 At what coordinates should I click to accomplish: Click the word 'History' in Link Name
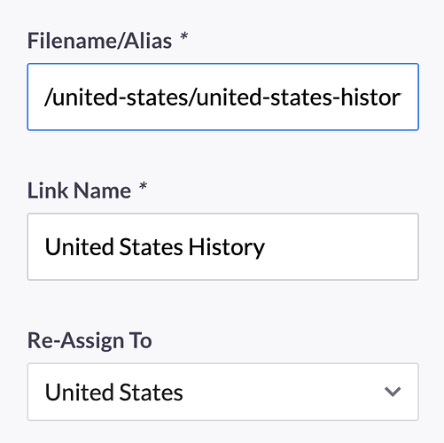tap(227, 247)
